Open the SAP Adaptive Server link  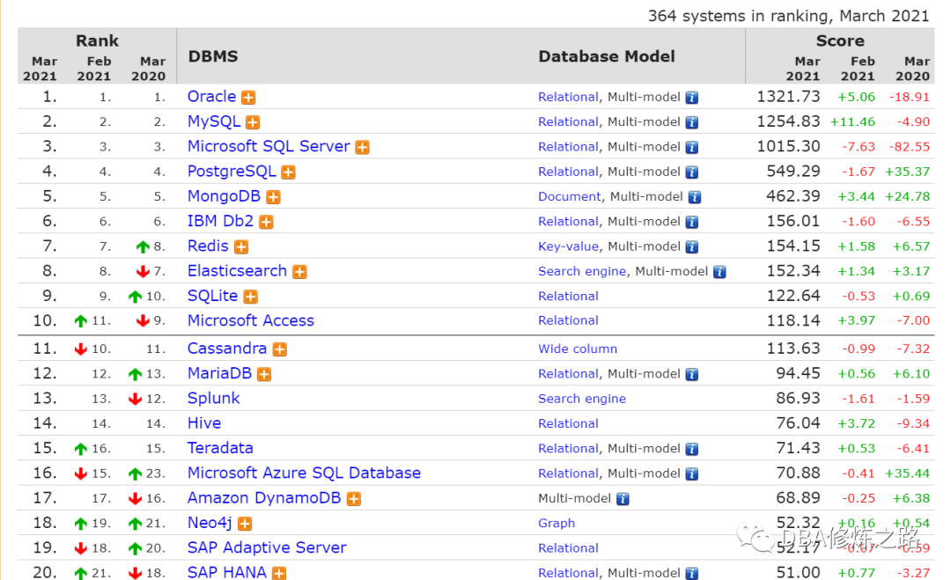coord(267,547)
